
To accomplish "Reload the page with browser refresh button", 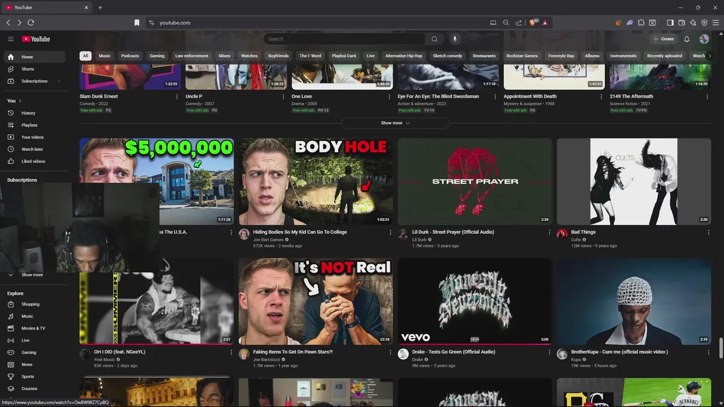I will [31, 23].
